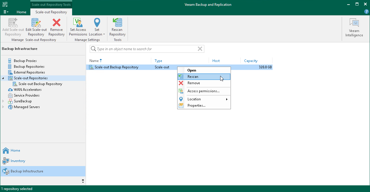Go to the Home view in navigation pane
This screenshot has width=370, height=192.
click(15, 150)
